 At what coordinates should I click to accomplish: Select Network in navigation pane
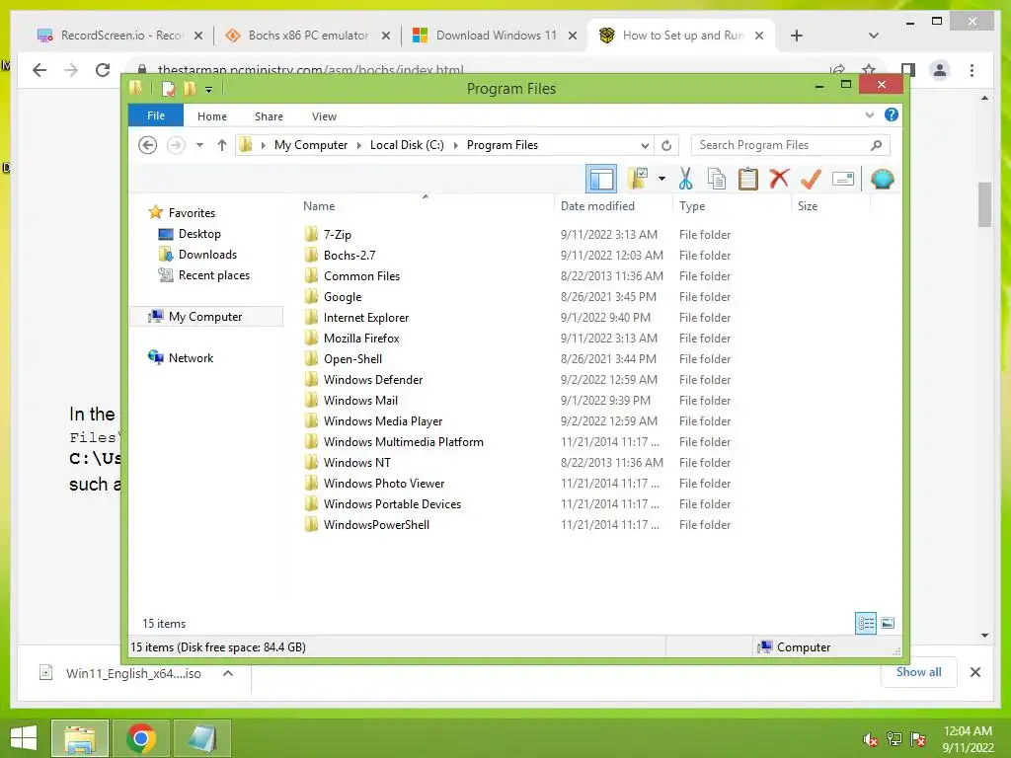tap(191, 357)
